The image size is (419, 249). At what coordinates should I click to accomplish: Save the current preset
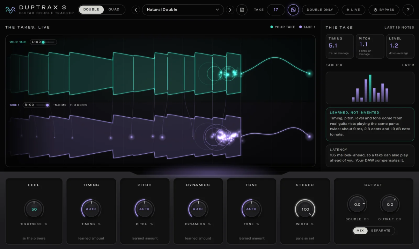[x=242, y=10]
